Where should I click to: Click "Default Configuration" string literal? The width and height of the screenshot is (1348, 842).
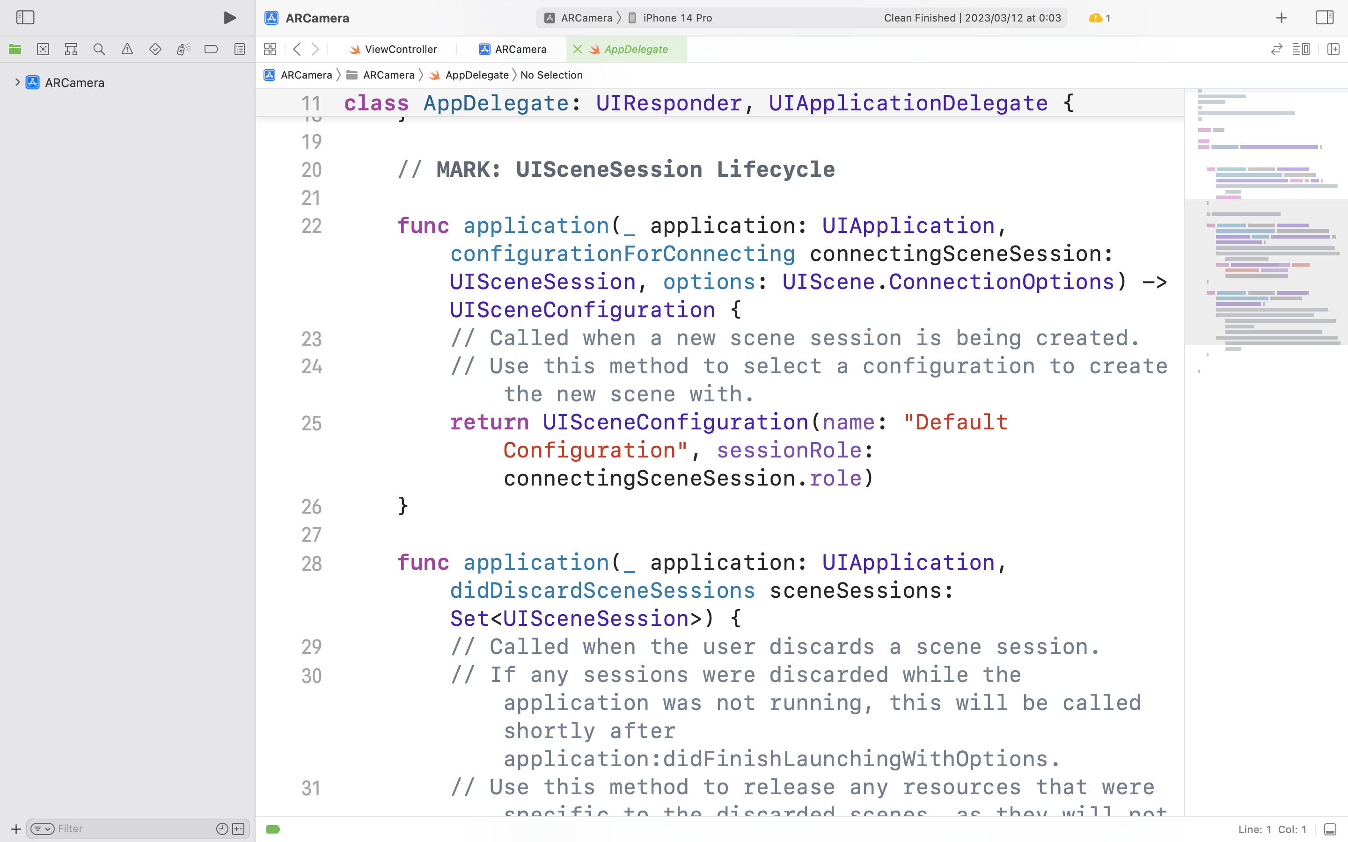coord(756,436)
